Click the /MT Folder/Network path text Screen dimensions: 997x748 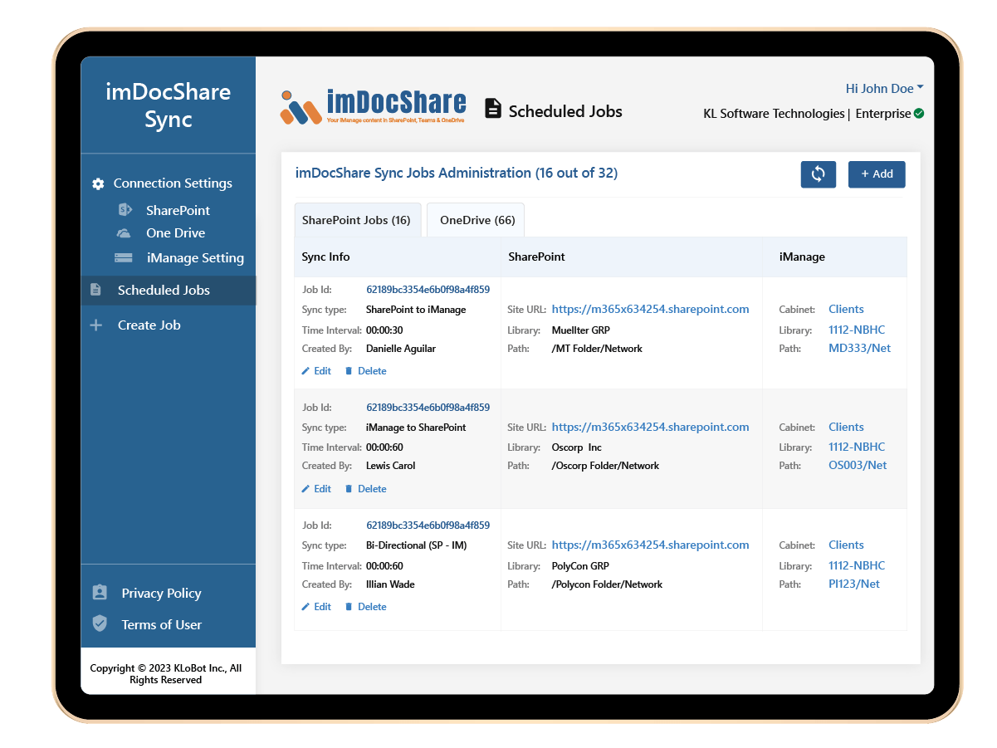tap(597, 349)
